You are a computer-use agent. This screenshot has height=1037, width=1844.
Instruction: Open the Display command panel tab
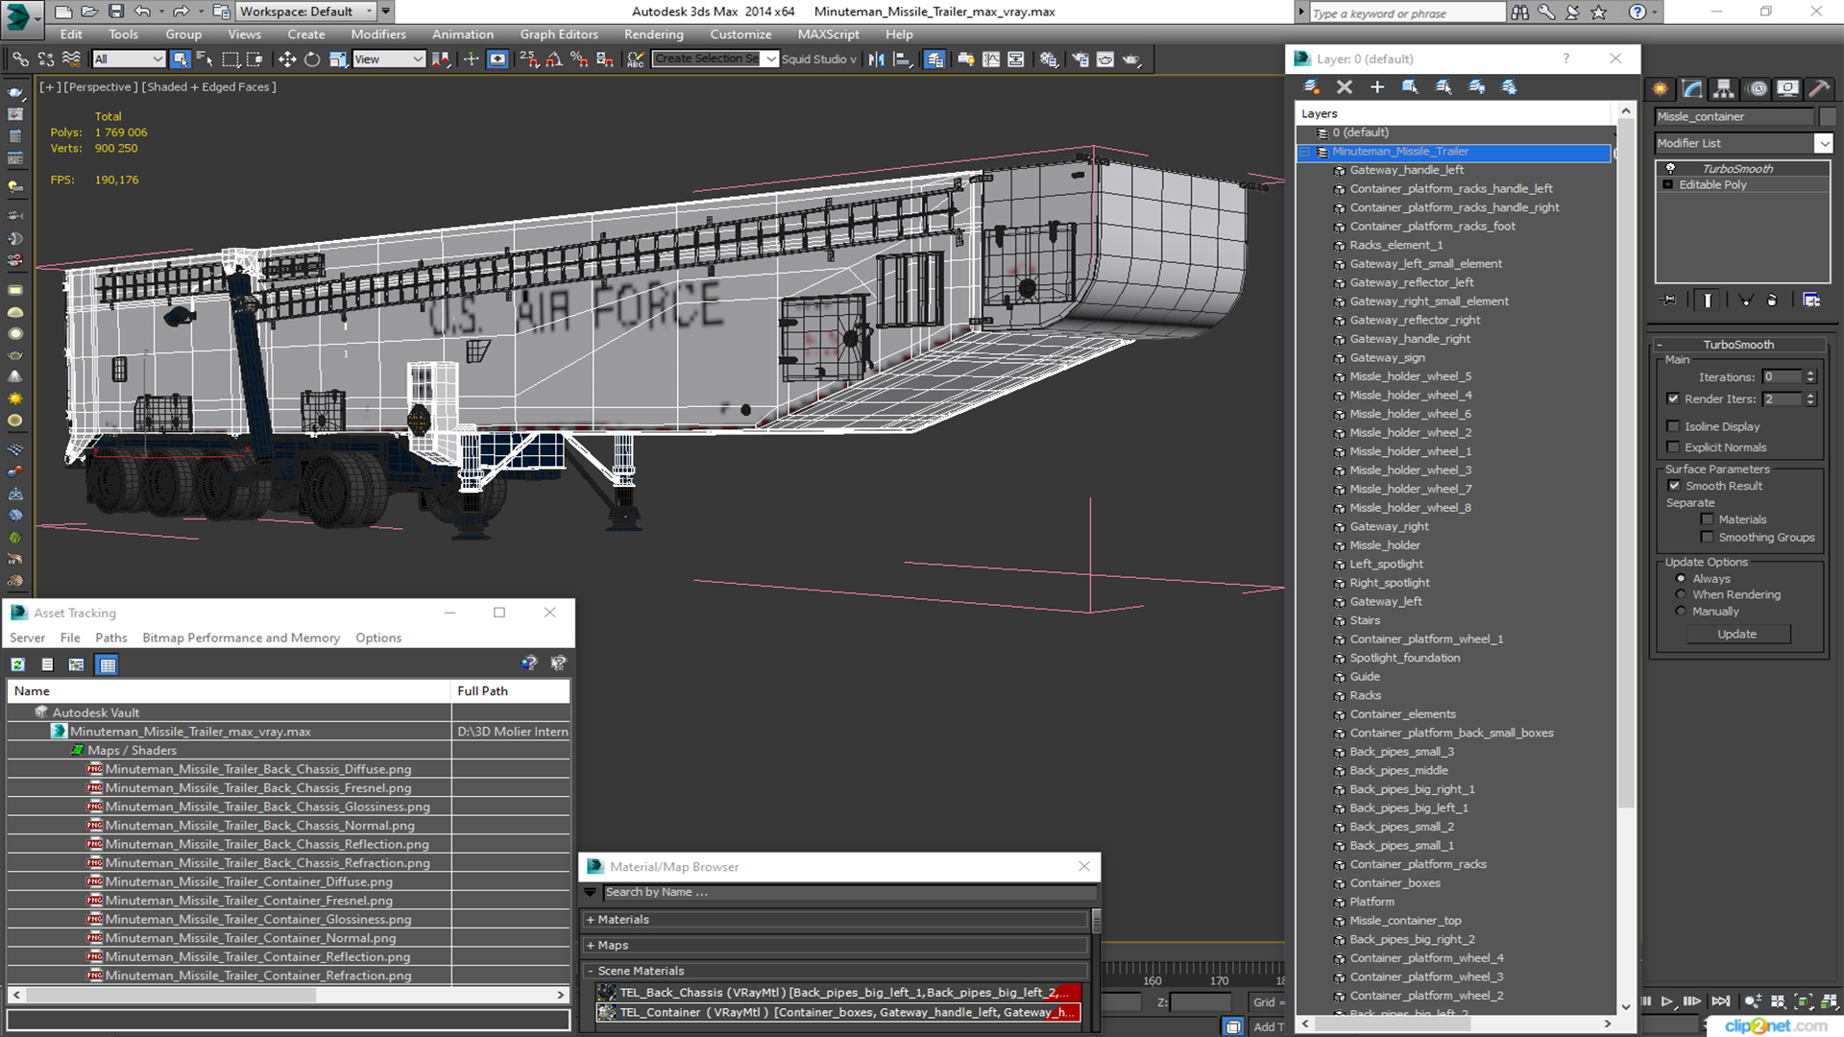point(1788,88)
